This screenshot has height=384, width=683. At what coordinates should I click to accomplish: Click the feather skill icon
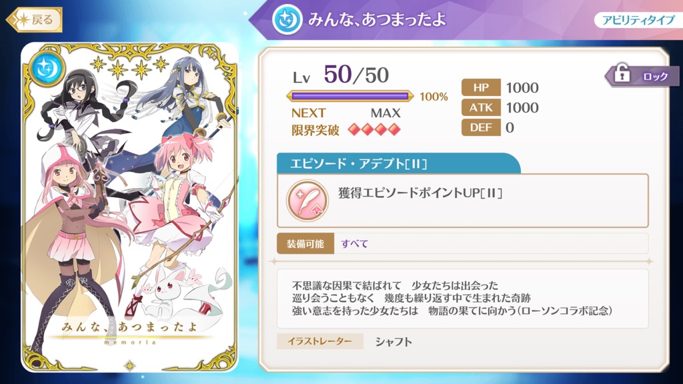(307, 200)
